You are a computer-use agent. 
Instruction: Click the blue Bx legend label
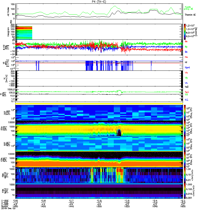(186, 52)
